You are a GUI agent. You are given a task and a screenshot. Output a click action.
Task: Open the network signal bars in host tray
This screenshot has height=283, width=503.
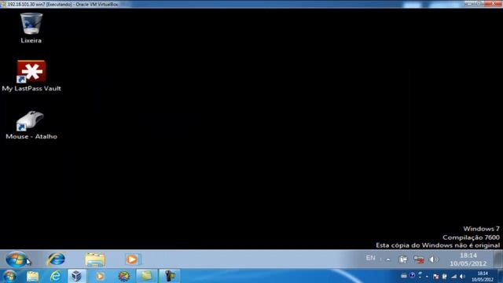(453, 276)
